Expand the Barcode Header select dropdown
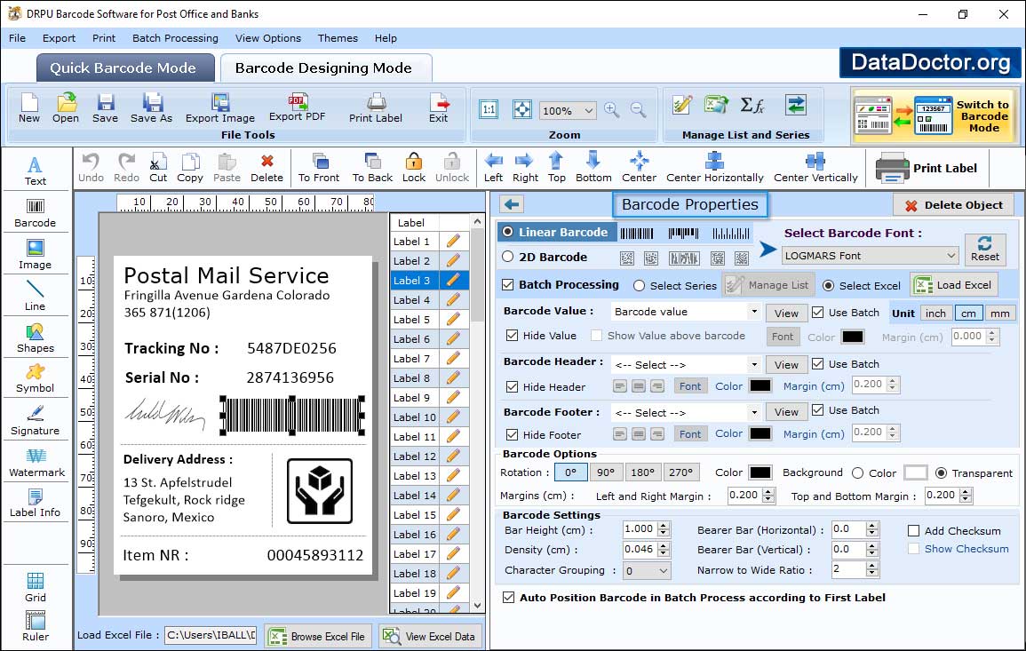Image resolution: width=1026 pixels, height=651 pixels. 754,364
